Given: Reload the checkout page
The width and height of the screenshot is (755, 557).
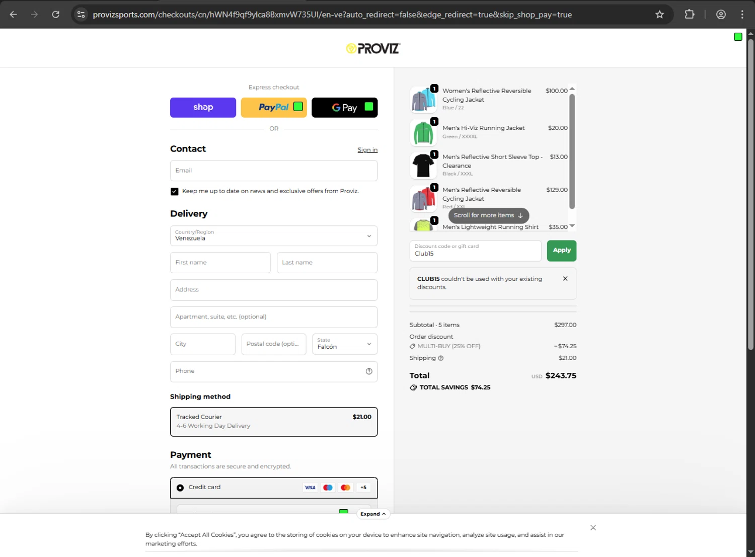Looking at the screenshot, I should [x=56, y=15].
